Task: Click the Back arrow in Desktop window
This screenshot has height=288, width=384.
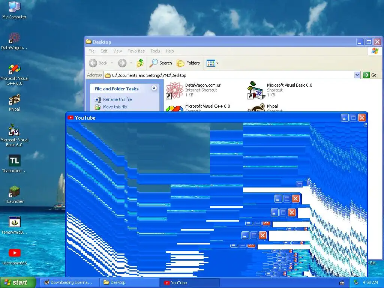Action: pos(98,63)
